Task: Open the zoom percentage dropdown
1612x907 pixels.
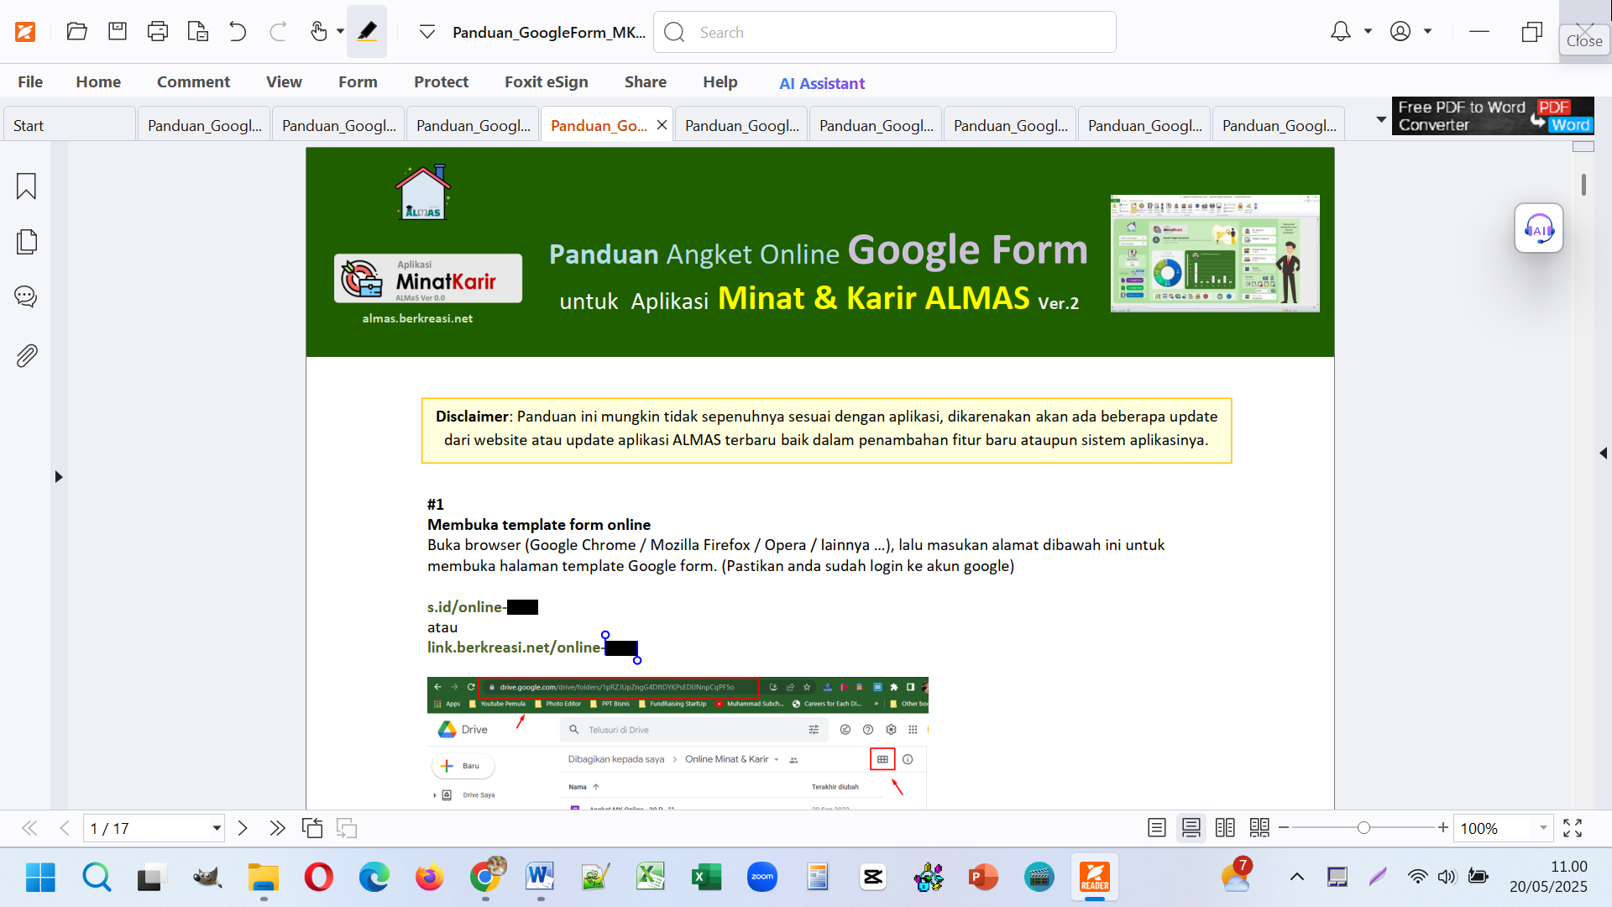Action: (x=1542, y=828)
